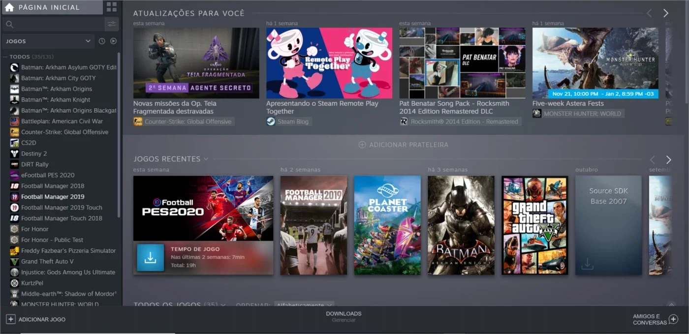This screenshot has height=334, width=689.
Task: Click Football Manager 2019 cover
Action: (x=313, y=225)
